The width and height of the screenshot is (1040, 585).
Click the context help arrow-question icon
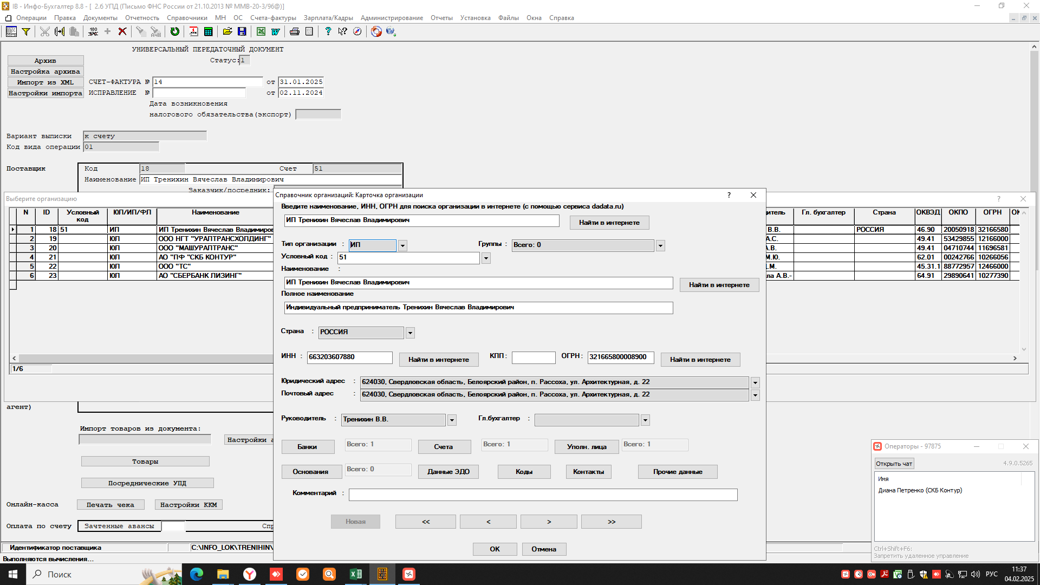[342, 31]
